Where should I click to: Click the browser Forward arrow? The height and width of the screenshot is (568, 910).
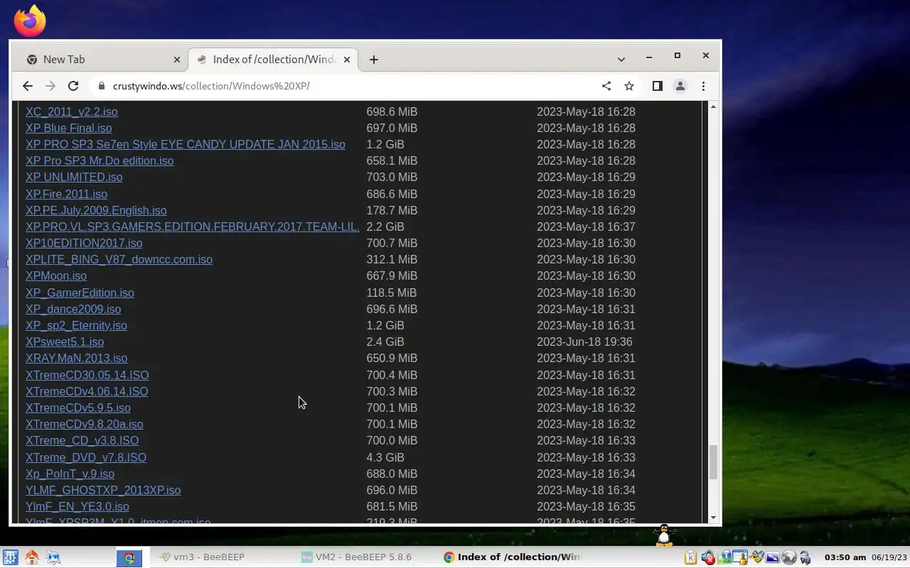[50, 86]
